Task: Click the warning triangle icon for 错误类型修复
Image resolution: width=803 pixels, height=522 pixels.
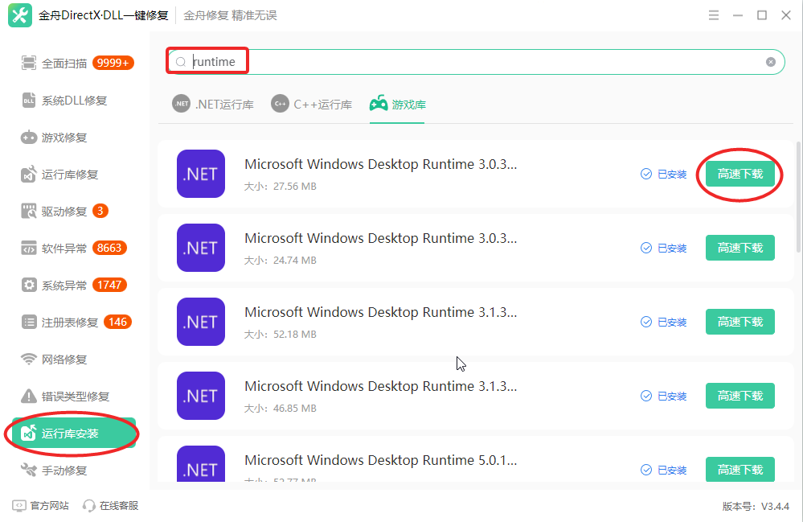Action: tap(29, 396)
